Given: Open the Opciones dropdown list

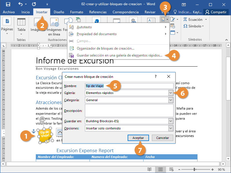Looking at the screenshot, I should (171, 128).
